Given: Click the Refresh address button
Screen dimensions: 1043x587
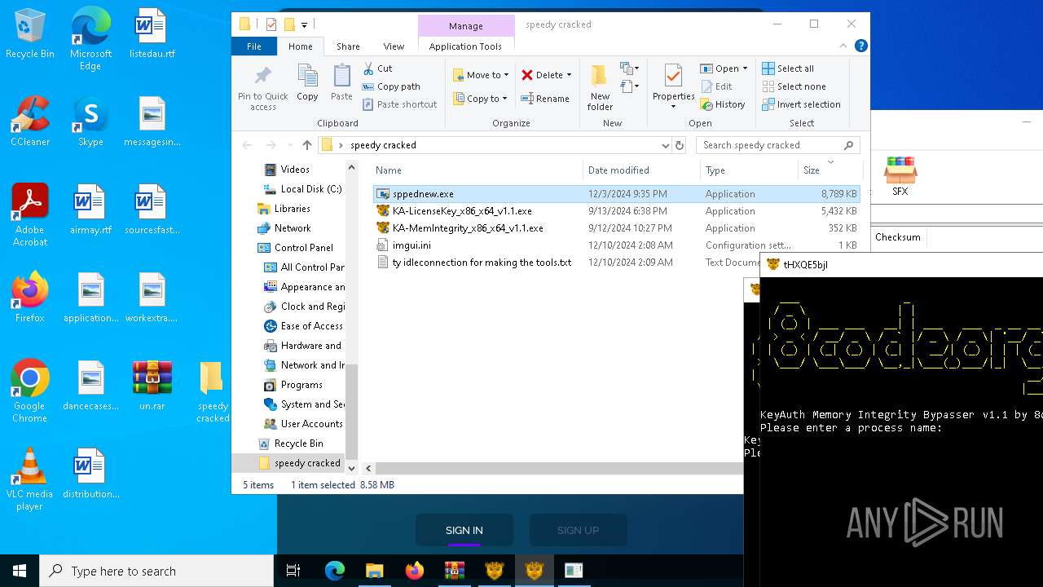Looking at the screenshot, I should tap(680, 145).
